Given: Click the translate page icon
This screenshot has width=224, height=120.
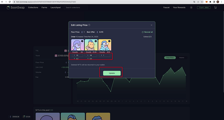Looking at the screenshot, I should tap(194, 2).
